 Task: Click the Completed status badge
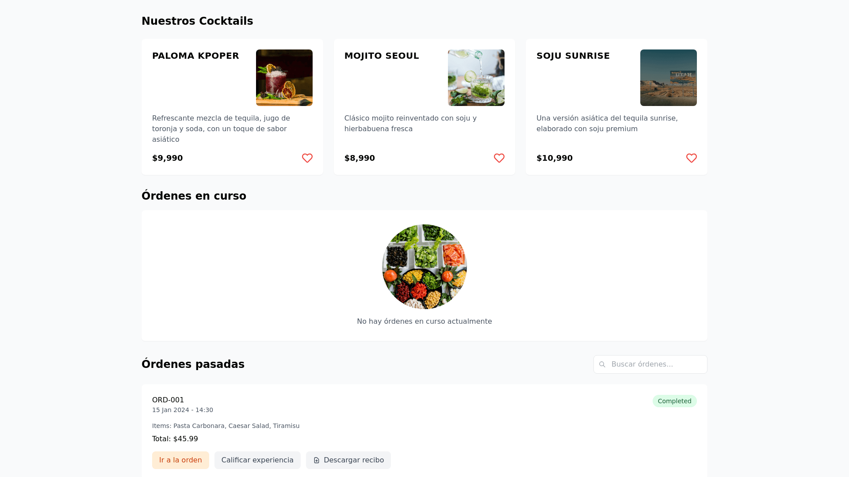(674, 401)
